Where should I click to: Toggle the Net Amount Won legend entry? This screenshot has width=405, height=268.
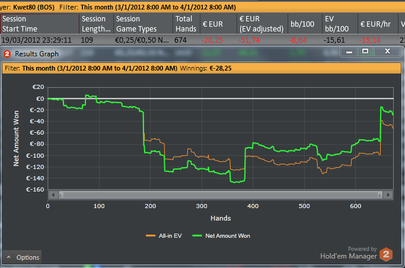(221, 236)
